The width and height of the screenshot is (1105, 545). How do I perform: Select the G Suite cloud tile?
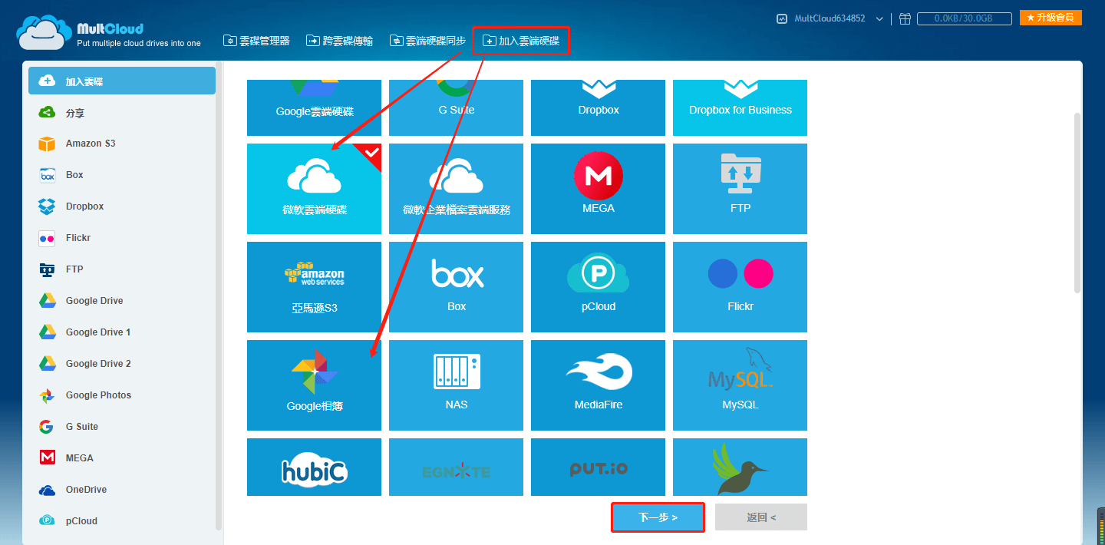pyautogui.click(x=456, y=107)
